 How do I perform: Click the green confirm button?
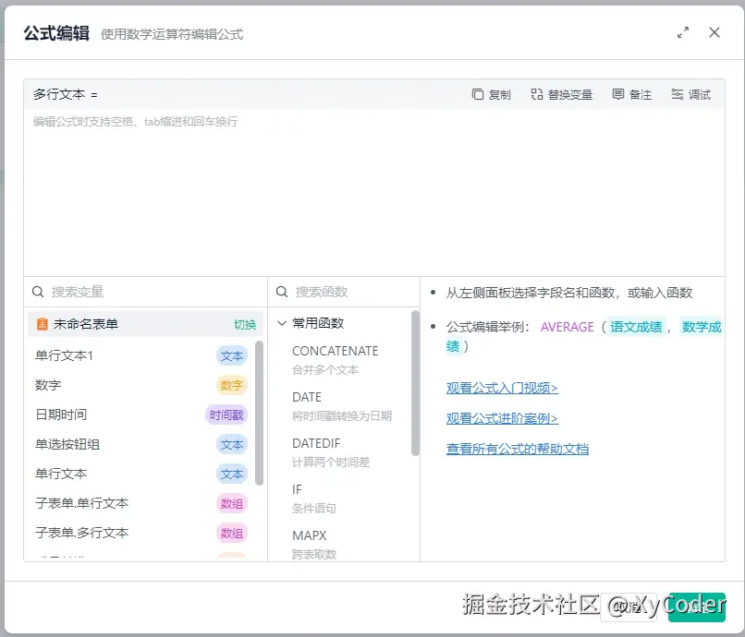point(697,607)
